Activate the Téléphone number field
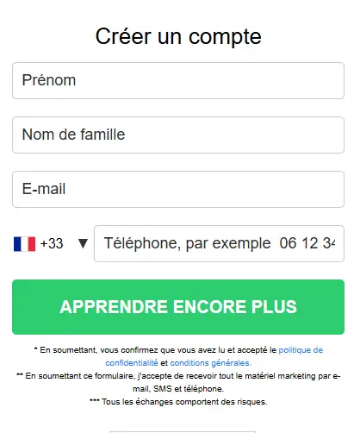The image size is (354, 433). (219, 243)
